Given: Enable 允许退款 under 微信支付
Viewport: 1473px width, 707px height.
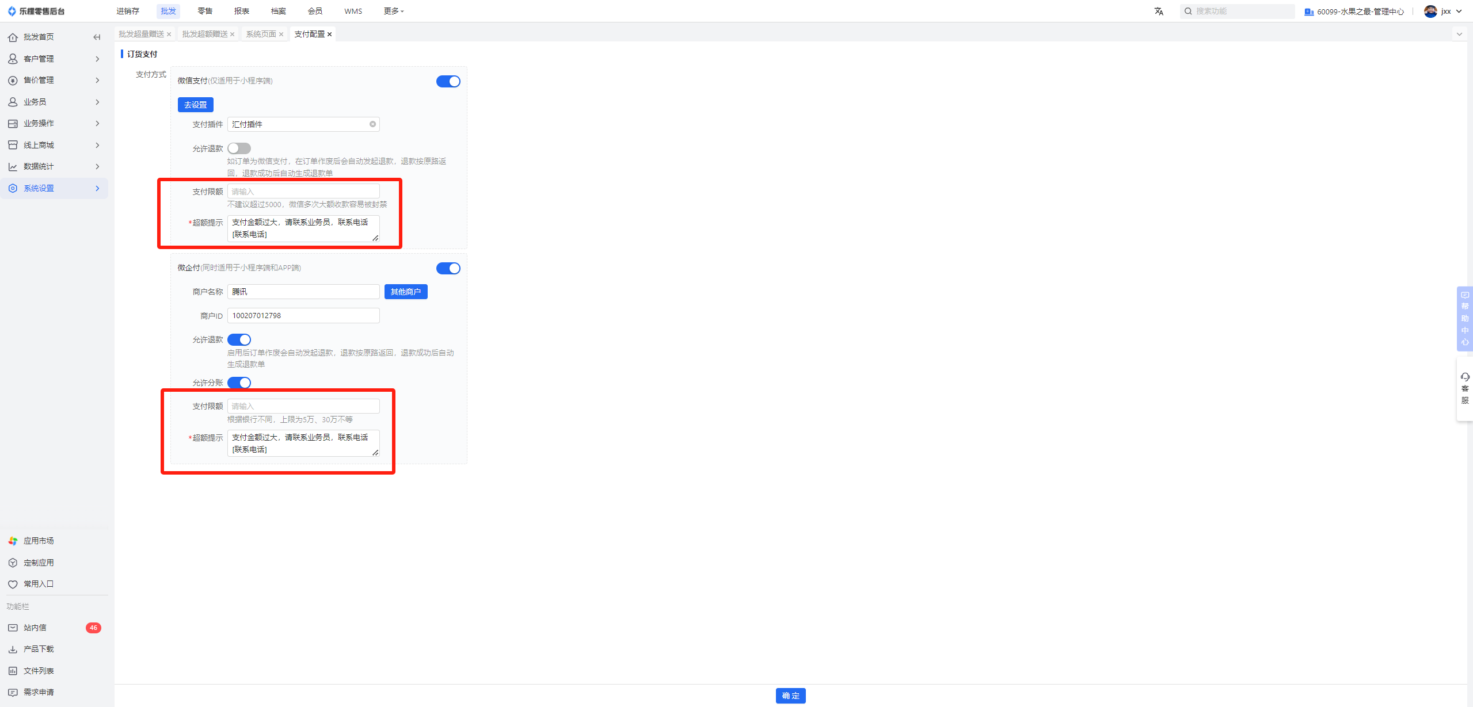Looking at the screenshot, I should click(x=239, y=148).
